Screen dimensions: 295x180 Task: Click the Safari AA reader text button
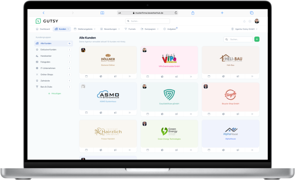[x=119, y=13]
